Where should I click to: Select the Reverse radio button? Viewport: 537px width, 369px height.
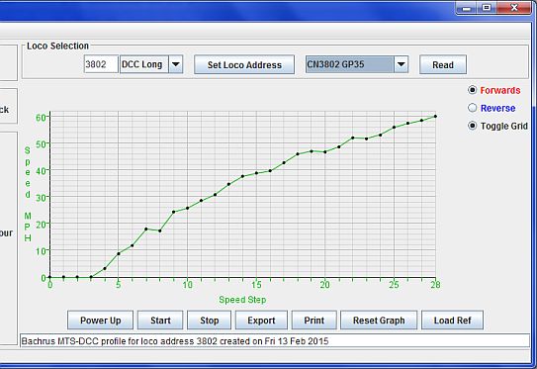pos(473,108)
